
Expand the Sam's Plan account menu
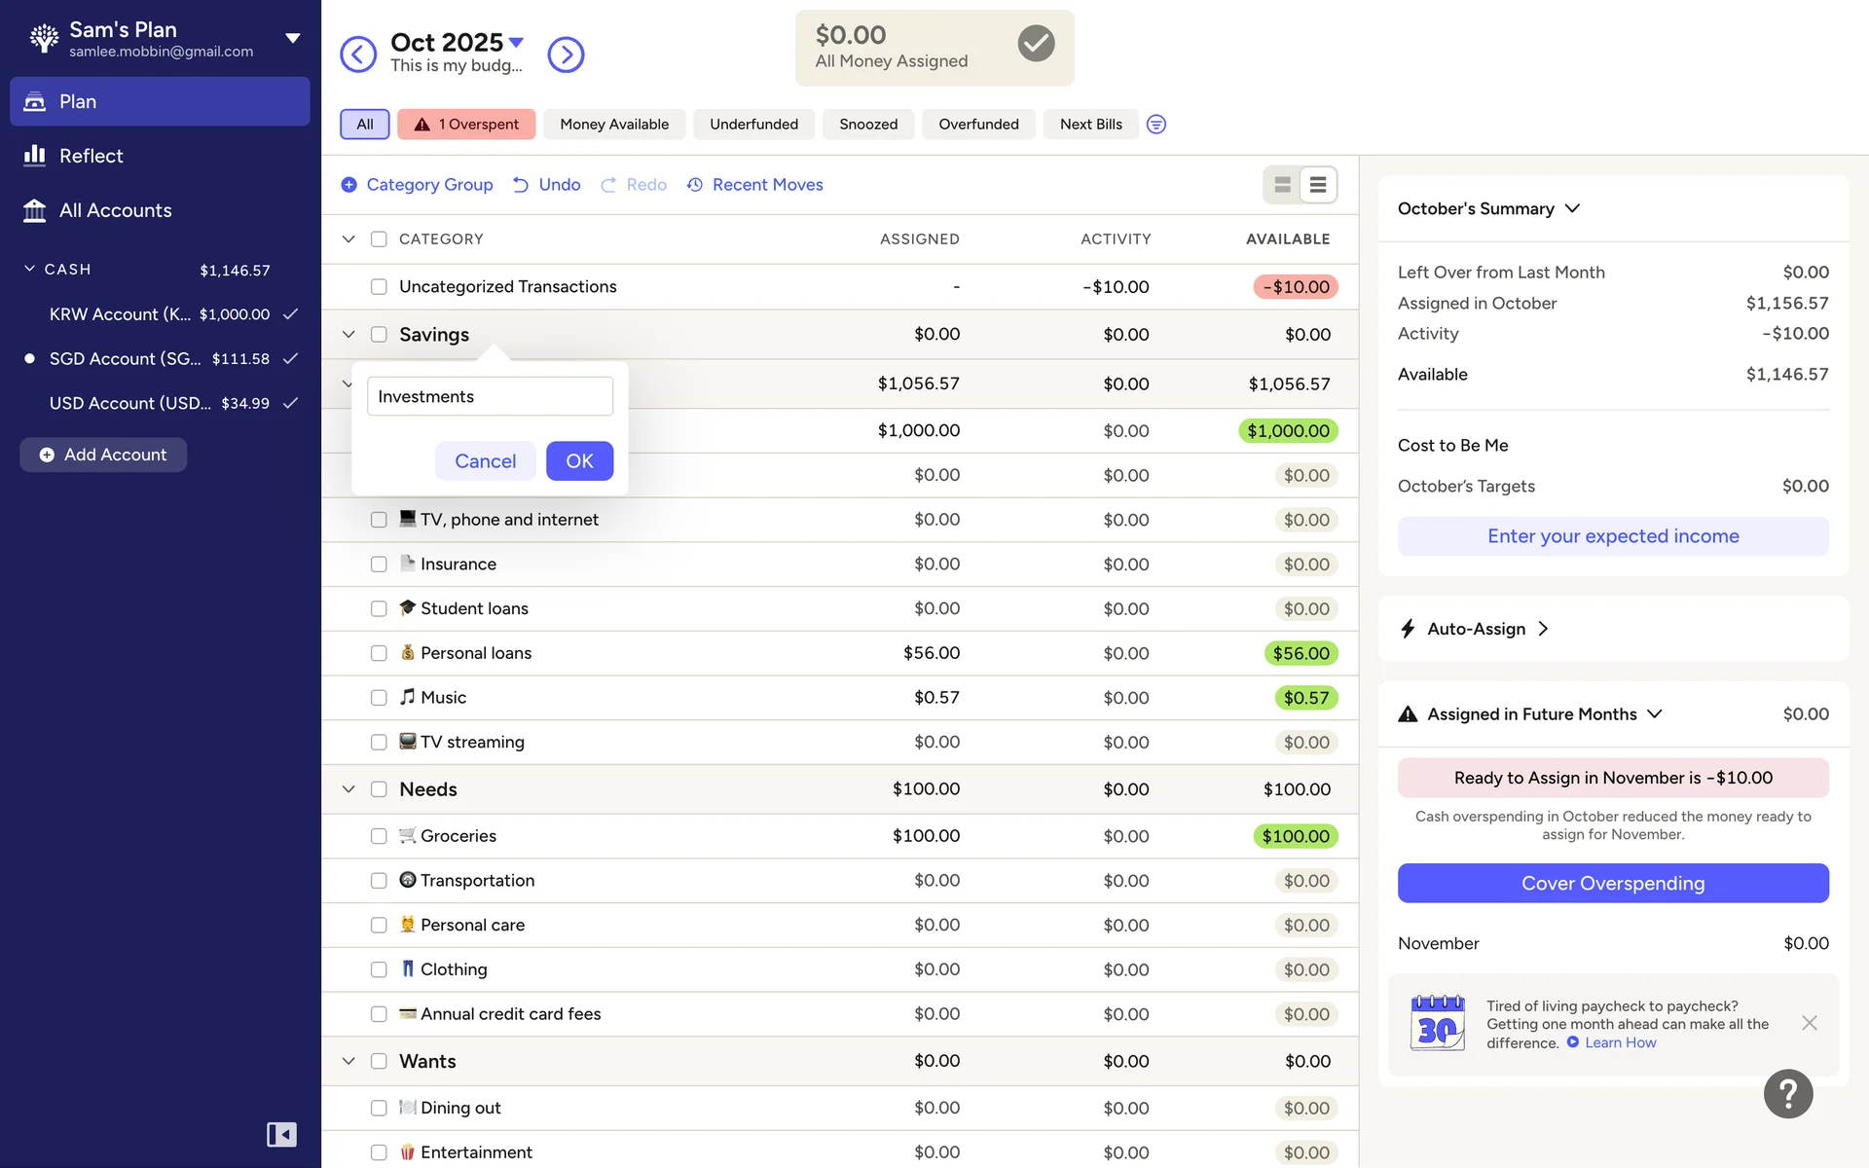coord(292,39)
